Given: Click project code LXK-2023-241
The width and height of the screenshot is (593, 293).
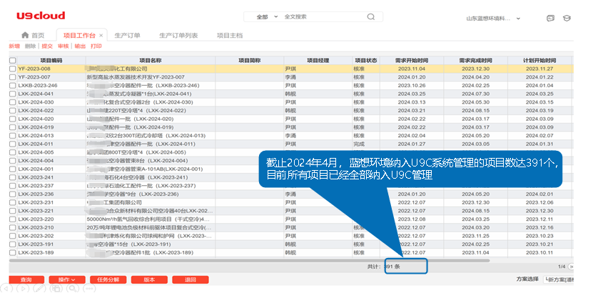Looking at the screenshot, I should [36, 177].
